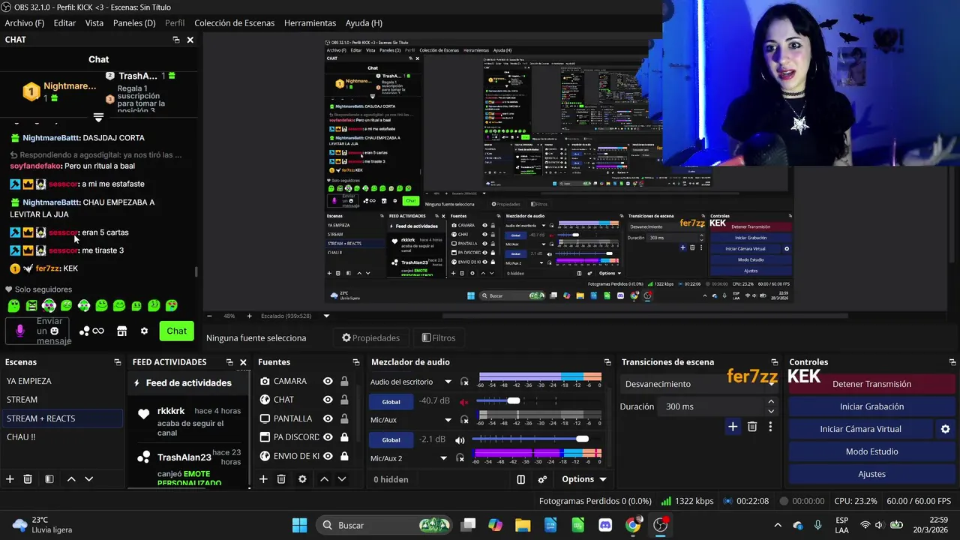This screenshot has height=540, width=960.
Task: Open virtual camera settings gear
Action: (x=945, y=429)
